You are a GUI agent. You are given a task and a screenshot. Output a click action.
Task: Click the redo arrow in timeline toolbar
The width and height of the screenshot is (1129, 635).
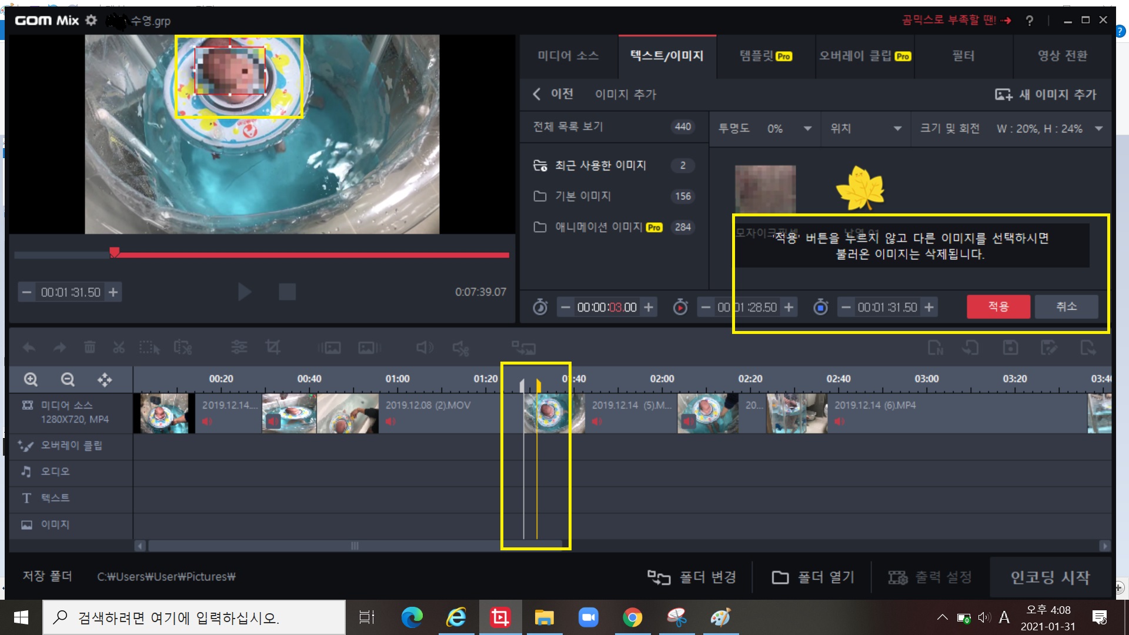click(59, 347)
